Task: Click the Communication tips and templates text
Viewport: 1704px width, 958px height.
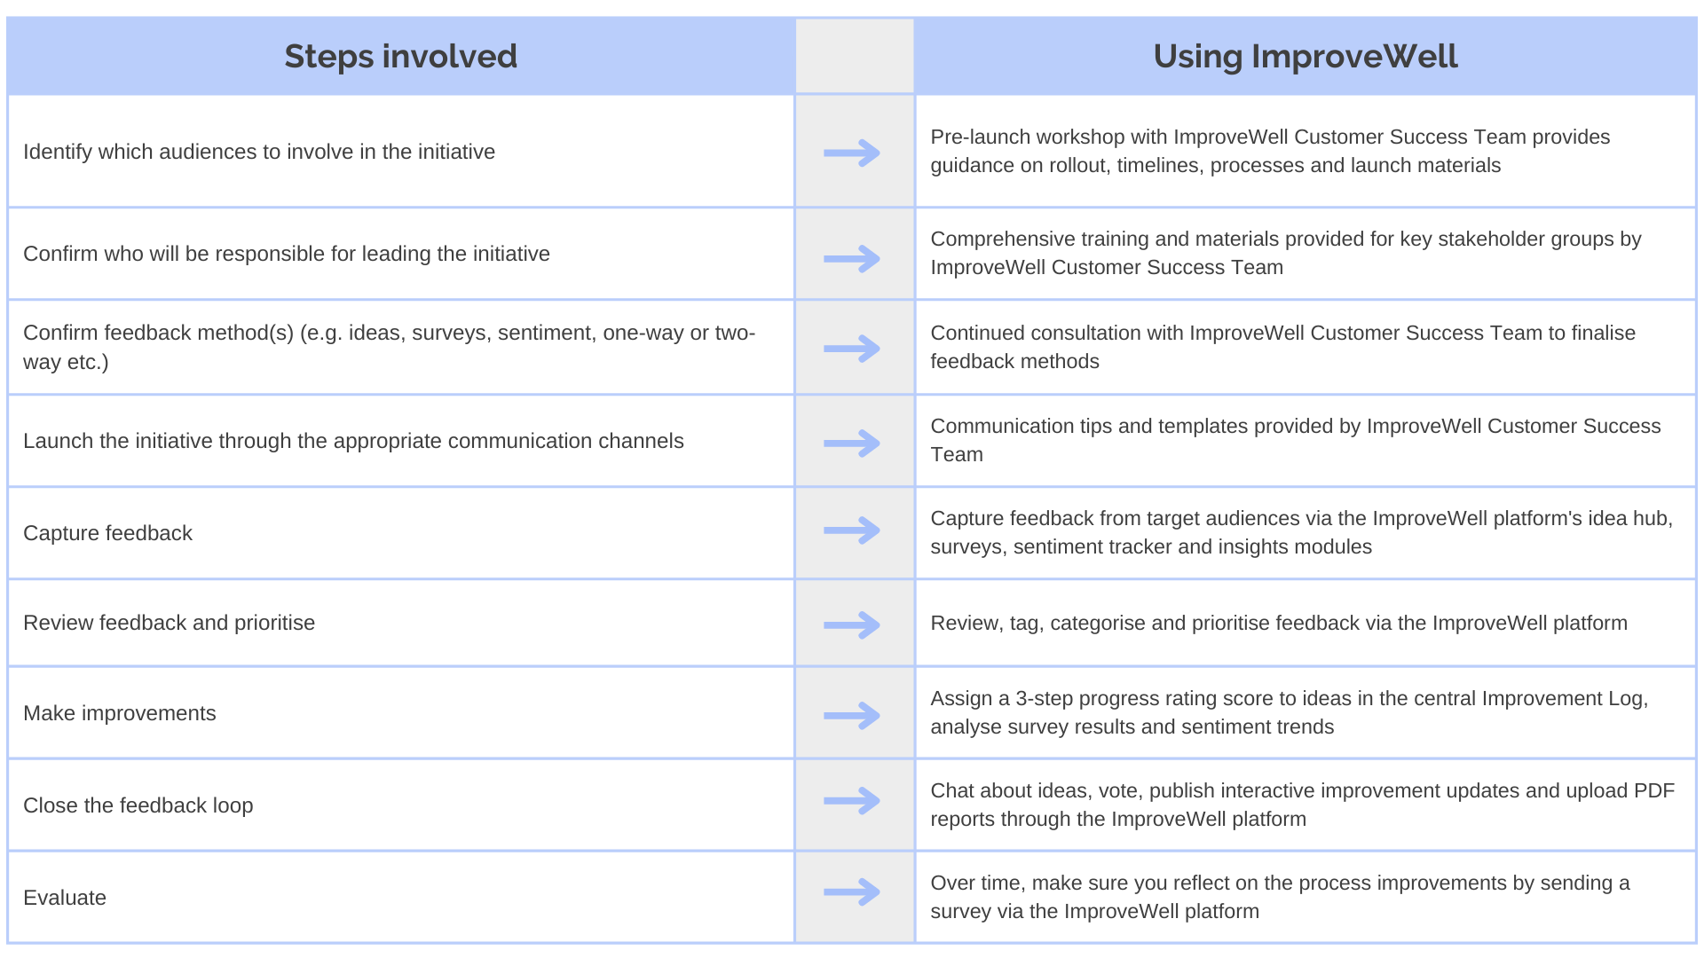Action: [1296, 440]
